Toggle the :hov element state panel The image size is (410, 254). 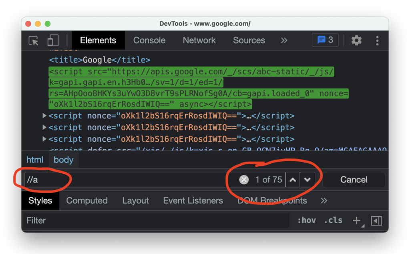pyautogui.click(x=307, y=220)
